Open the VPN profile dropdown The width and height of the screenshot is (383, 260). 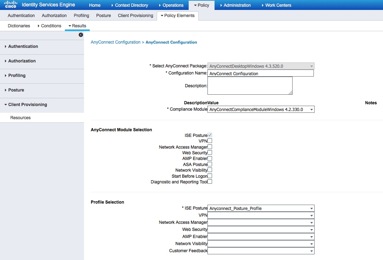[261, 215]
